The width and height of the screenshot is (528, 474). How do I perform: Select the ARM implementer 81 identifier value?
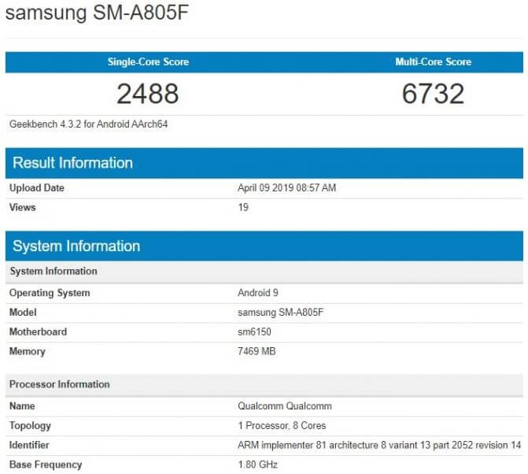coord(379,446)
